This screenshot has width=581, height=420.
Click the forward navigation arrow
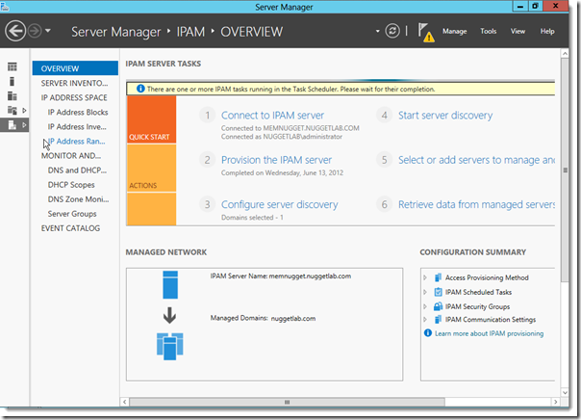pyautogui.click(x=35, y=31)
